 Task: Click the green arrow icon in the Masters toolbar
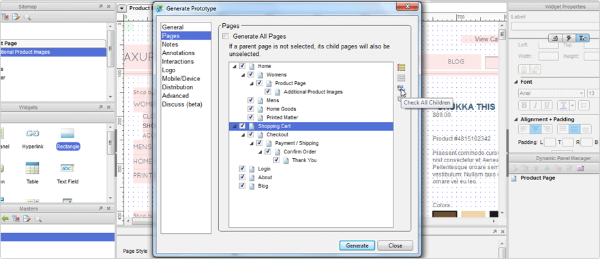pos(5,219)
